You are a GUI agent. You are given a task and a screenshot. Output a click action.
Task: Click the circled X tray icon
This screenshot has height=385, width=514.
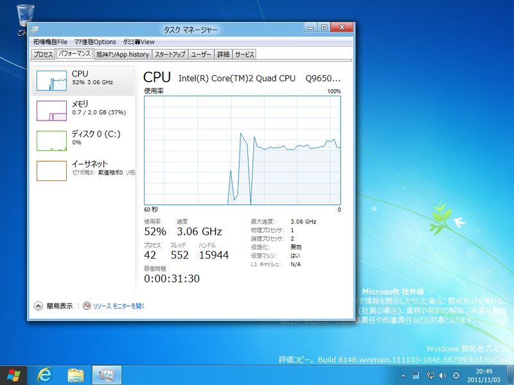coord(456,375)
